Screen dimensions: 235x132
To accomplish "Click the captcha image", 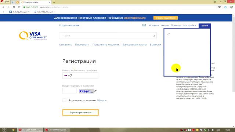I will pos(86,91).
